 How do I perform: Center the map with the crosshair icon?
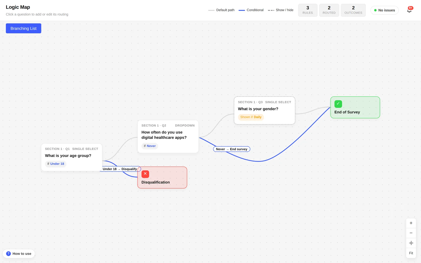pos(411,243)
